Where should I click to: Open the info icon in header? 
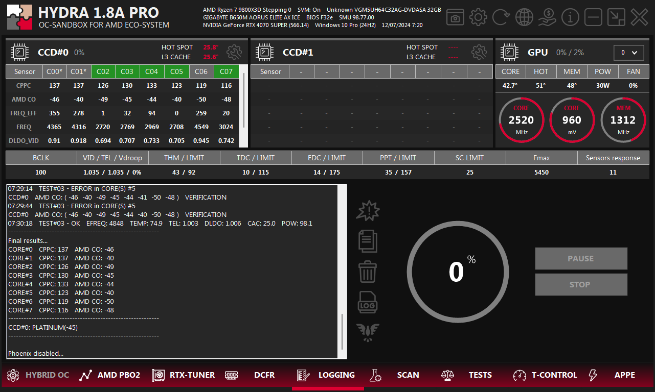[x=570, y=17]
